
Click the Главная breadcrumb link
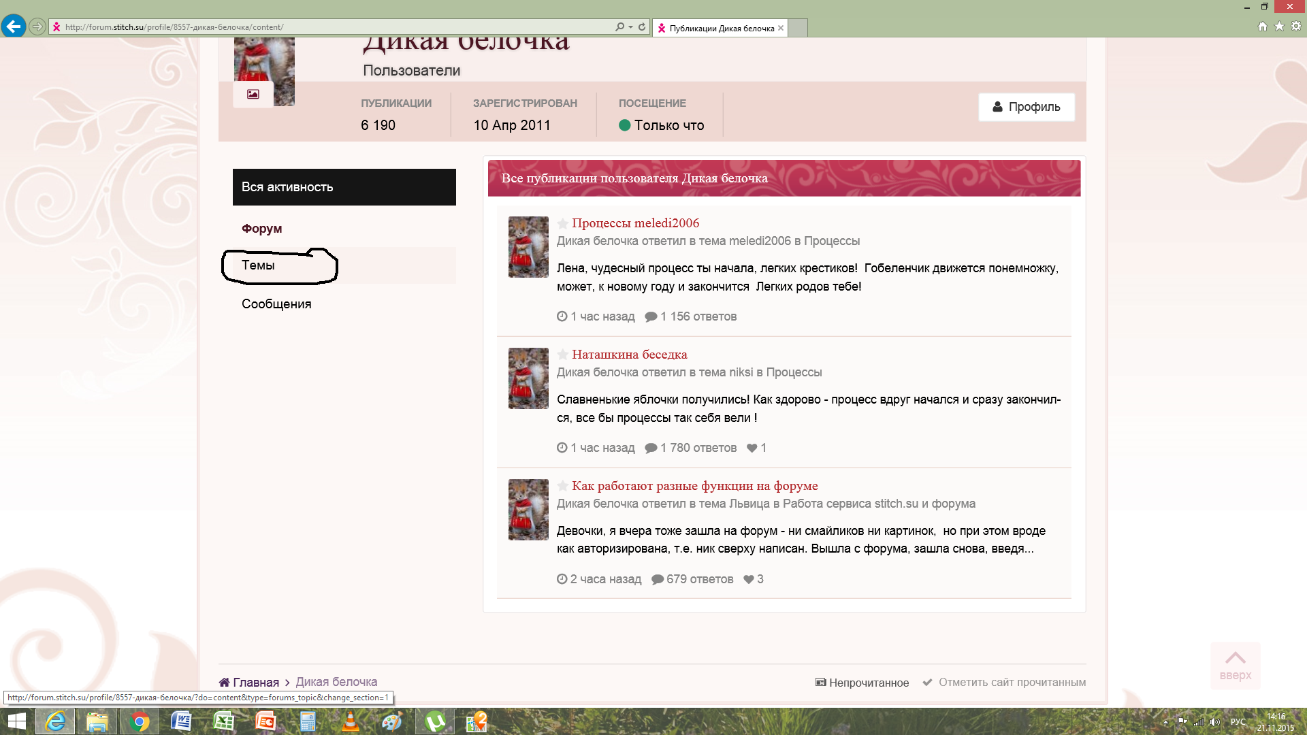[x=255, y=682]
